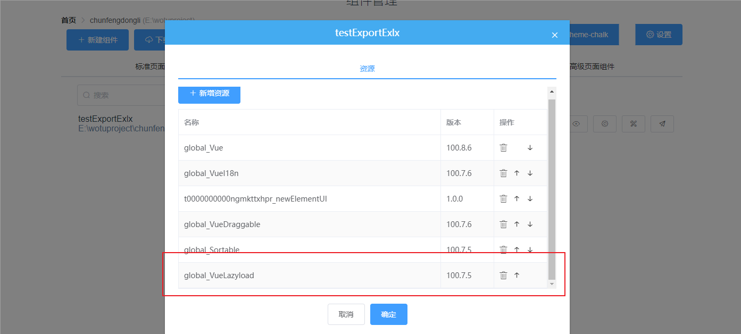741x334 pixels.
Task: Delete the newElementUI resource row
Action: pyautogui.click(x=503, y=199)
